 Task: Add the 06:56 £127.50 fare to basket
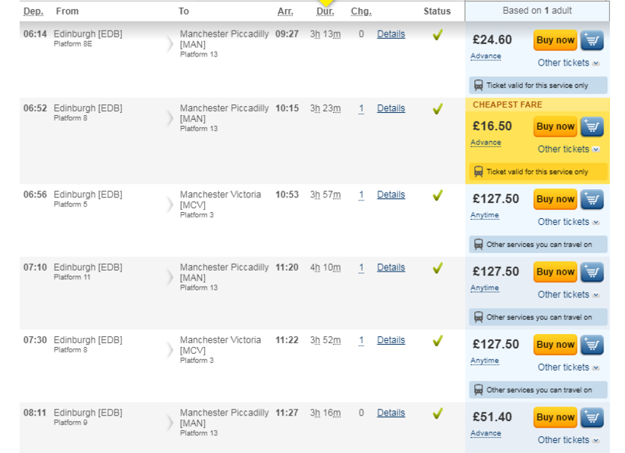coord(592,199)
